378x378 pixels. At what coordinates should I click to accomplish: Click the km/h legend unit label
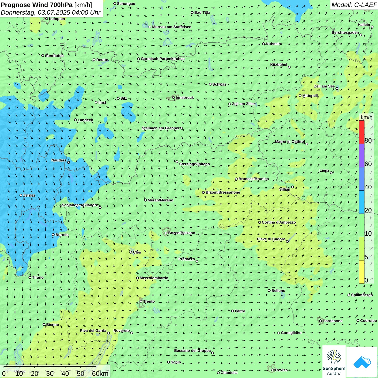tap(367, 117)
